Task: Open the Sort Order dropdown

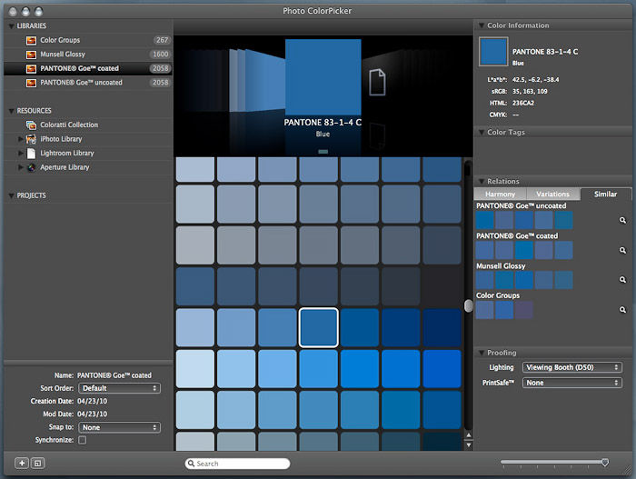Action: (x=119, y=388)
